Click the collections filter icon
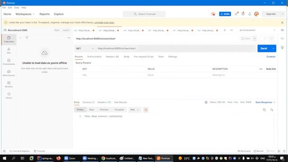The height and width of the screenshot is (162, 288). [x=27, y=38]
